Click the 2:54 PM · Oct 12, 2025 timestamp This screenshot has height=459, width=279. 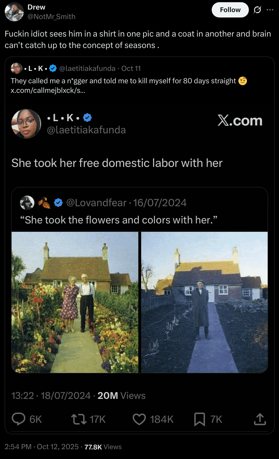pos(42,447)
